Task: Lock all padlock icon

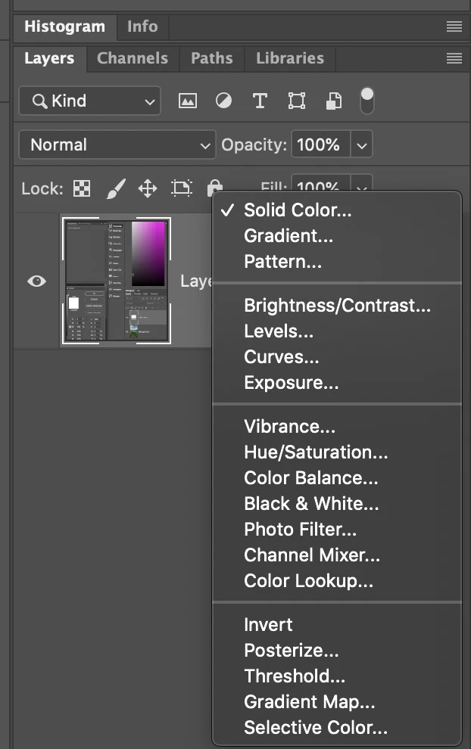Action: click(215, 188)
